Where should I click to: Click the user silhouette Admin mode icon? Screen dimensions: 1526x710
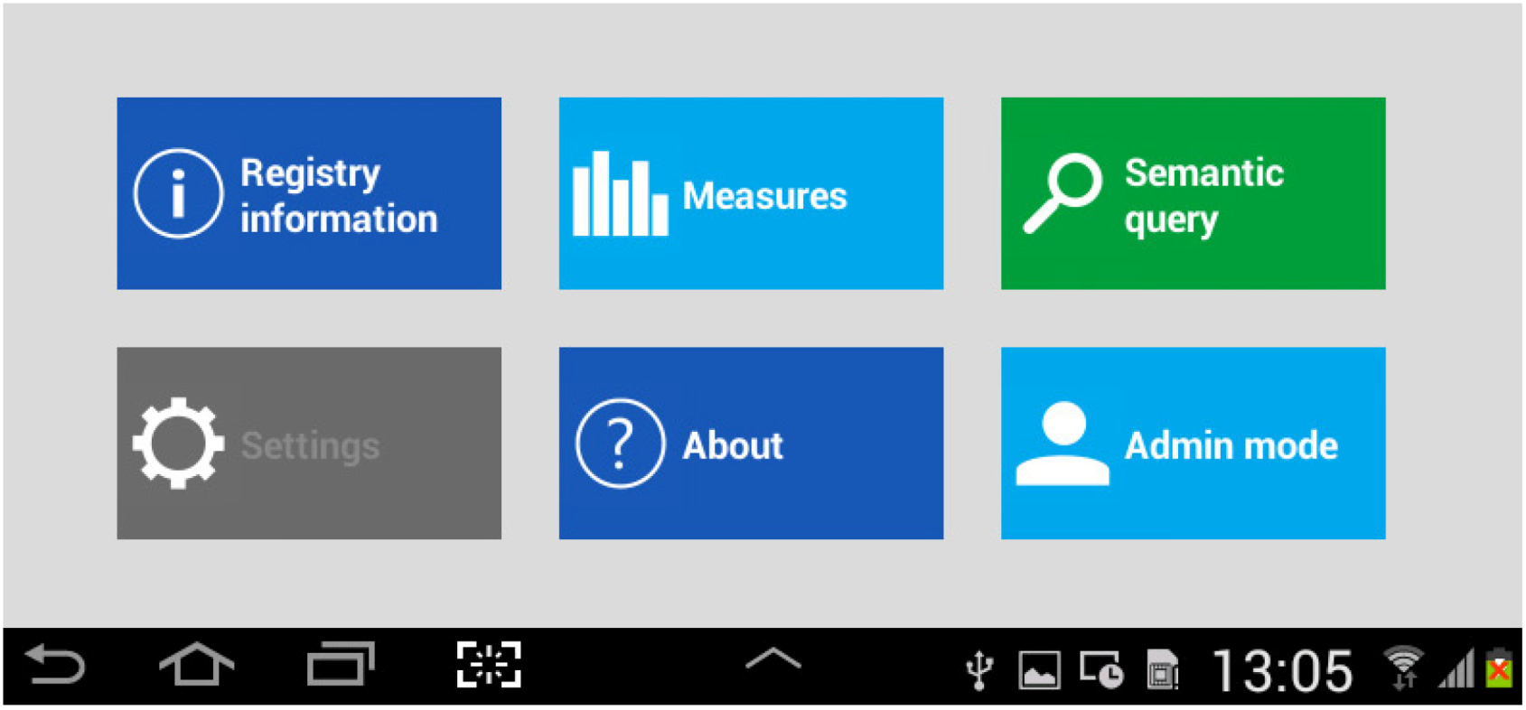[x=1062, y=444]
